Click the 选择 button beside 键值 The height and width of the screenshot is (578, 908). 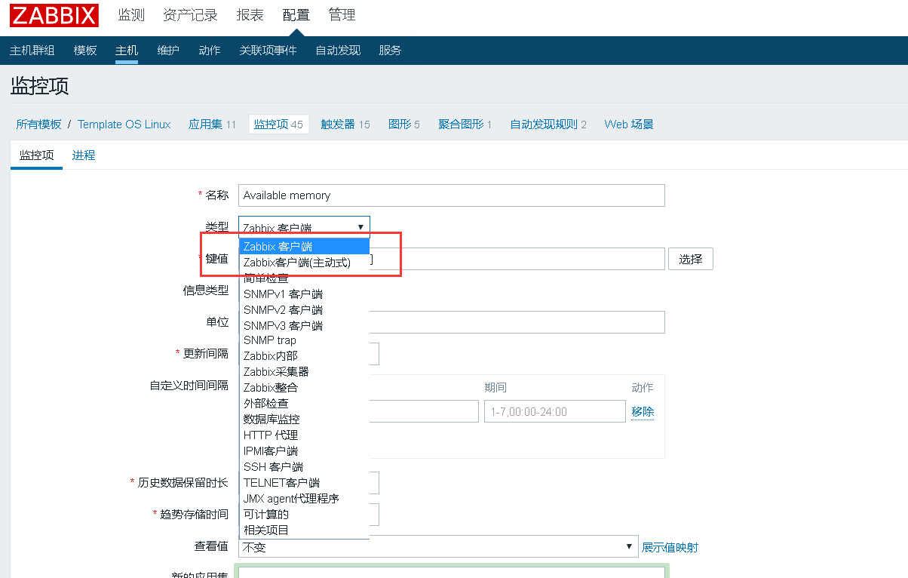pos(690,259)
